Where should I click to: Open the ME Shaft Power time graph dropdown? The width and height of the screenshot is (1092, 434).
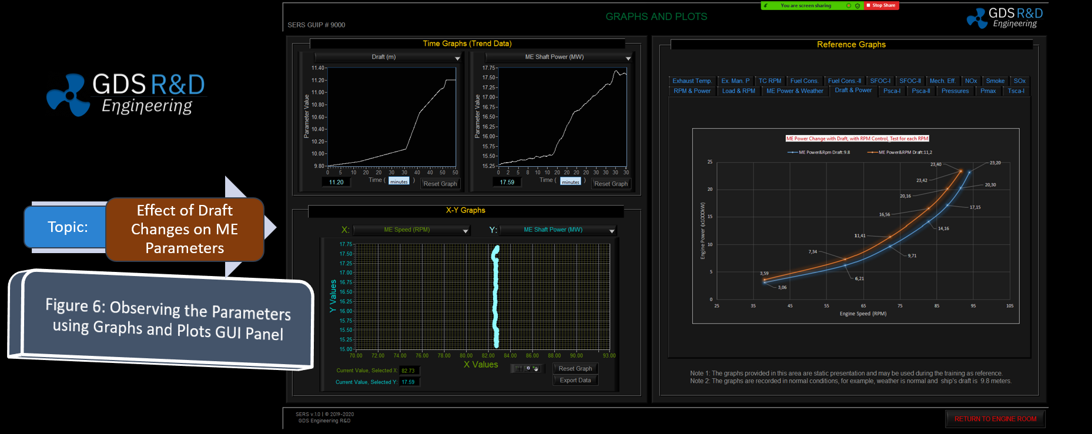(x=628, y=58)
